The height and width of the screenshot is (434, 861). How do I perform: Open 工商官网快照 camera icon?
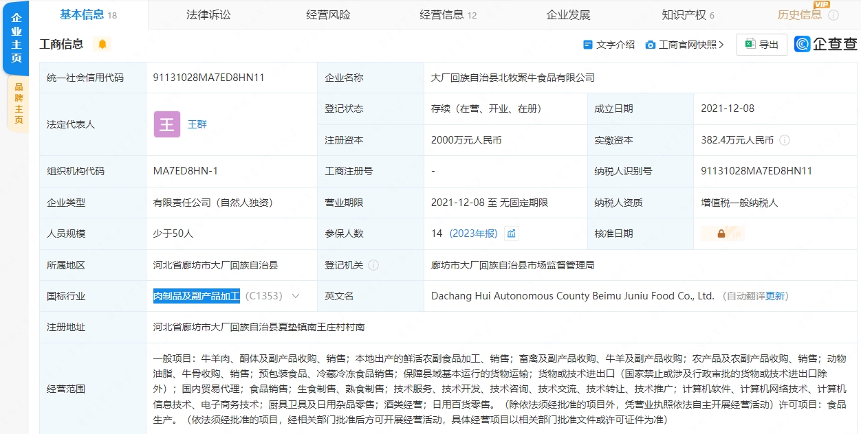(650, 45)
